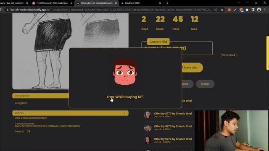Open the tab search chevron
The image size is (269, 151).
pos(239,3)
